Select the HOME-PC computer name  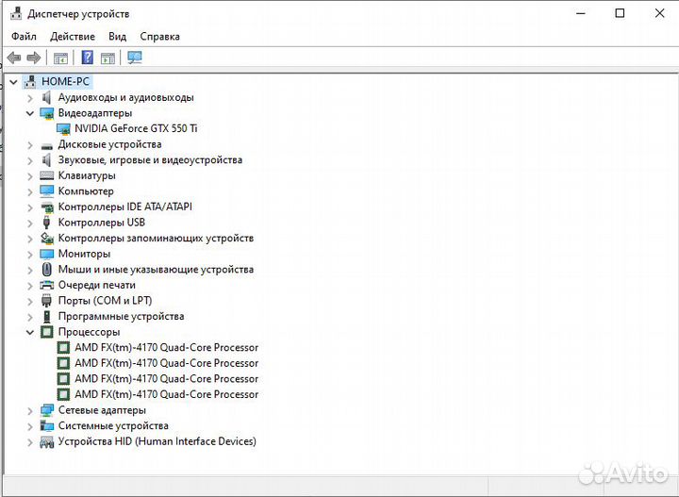click(x=65, y=81)
